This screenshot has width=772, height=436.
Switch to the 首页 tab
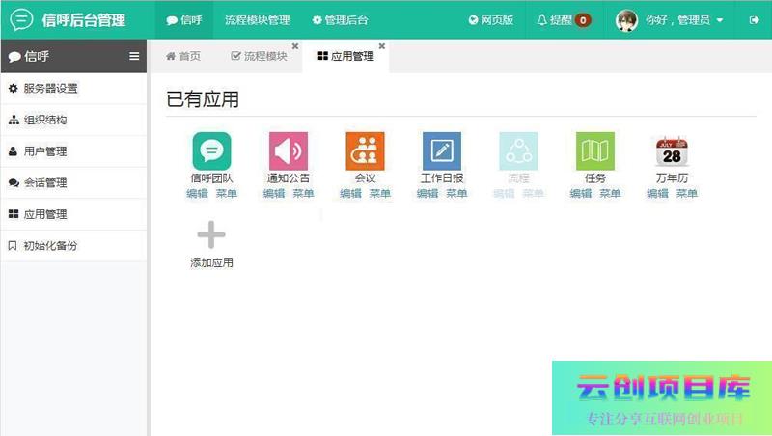tap(183, 56)
